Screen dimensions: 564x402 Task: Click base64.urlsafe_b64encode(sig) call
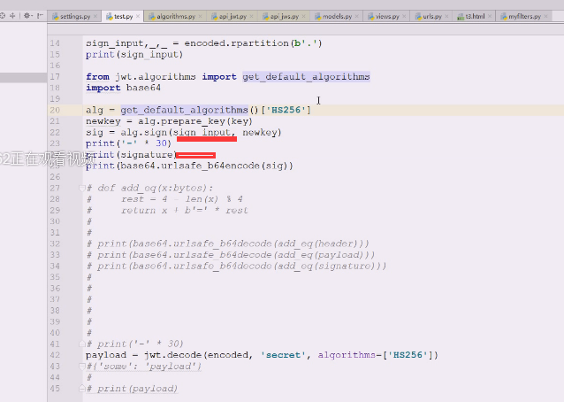click(x=207, y=166)
